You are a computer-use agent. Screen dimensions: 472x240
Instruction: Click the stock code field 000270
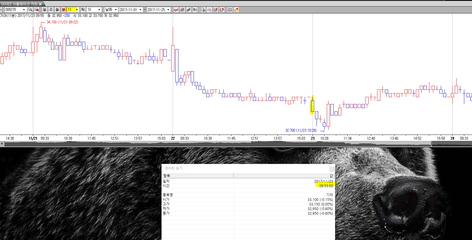pyautogui.click(x=13, y=10)
